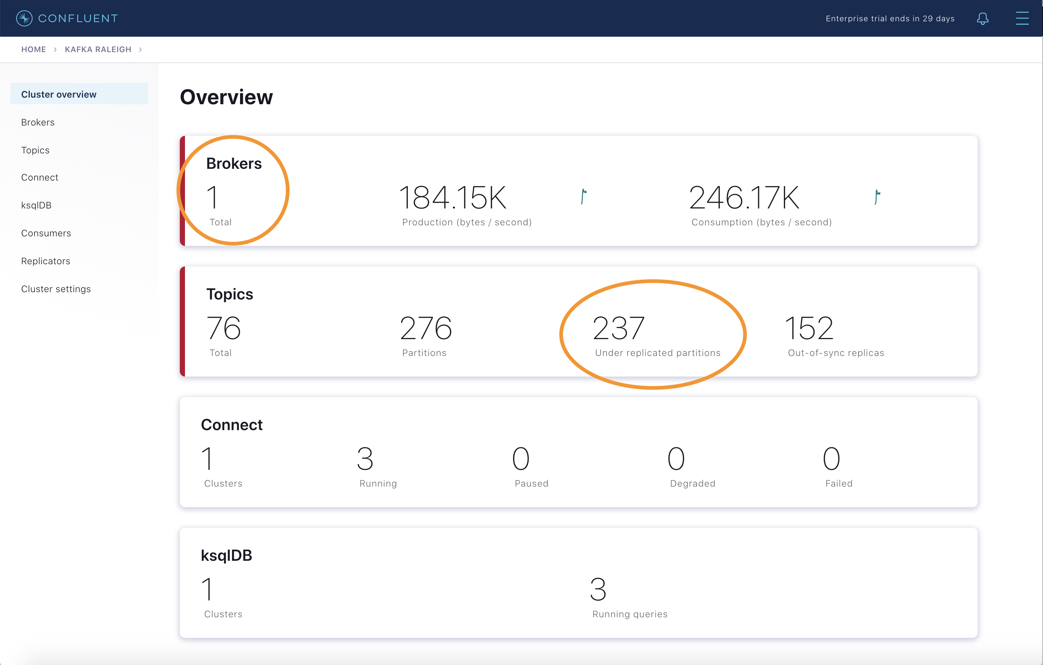Click the ksqlDB card heading
The image size is (1043, 665).
coord(226,555)
